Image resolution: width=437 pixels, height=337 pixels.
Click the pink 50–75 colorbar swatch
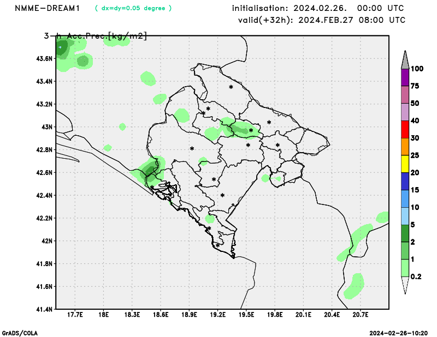click(x=405, y=95)
